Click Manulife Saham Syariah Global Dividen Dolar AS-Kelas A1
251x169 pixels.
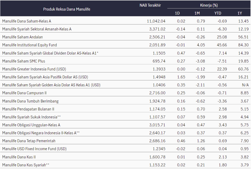click(x=50, y=53)
